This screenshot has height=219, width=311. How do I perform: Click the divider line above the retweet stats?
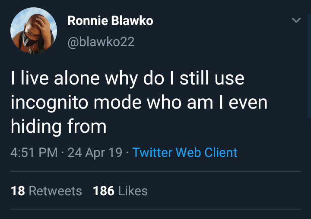click(155, 171)
